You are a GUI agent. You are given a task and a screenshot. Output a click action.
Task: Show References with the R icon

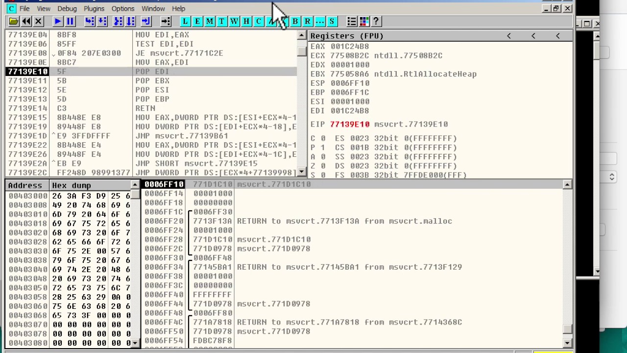[x=307, y=22]
